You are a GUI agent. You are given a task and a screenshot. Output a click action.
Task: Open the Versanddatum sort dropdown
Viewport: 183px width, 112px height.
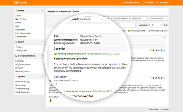tap(159, 18)
